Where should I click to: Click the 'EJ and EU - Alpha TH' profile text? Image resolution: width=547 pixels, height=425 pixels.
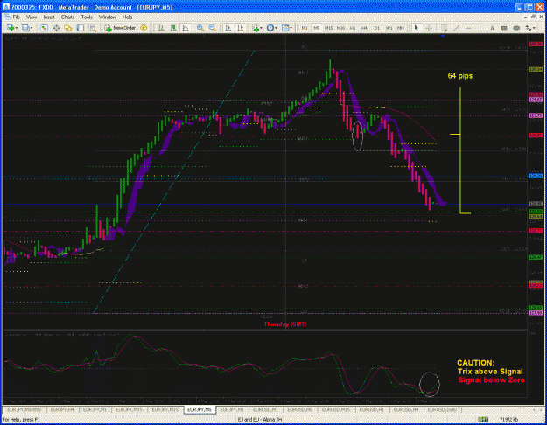[x=260, y=420]
